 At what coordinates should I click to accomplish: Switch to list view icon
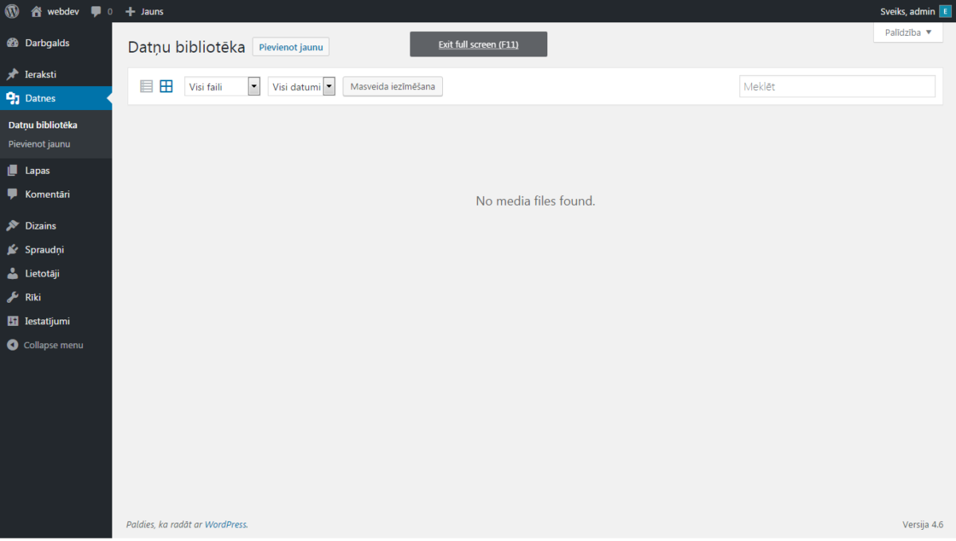coord(147,86)
